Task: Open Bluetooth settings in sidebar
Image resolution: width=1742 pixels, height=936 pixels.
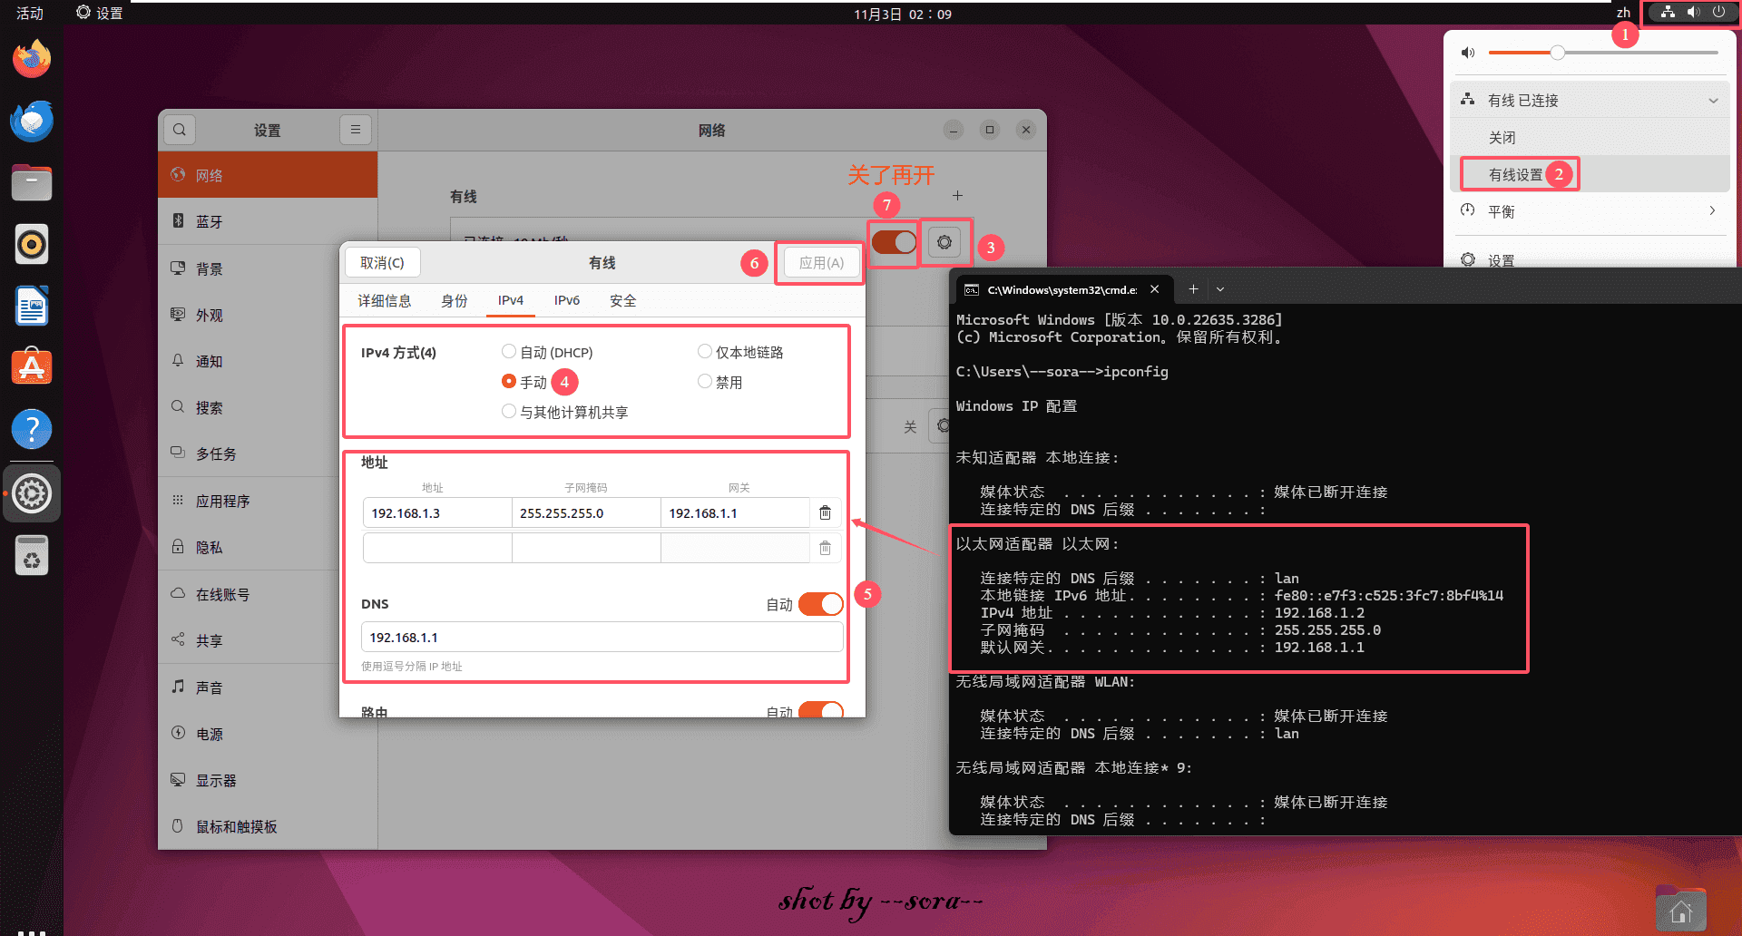Action: point(268,221)
